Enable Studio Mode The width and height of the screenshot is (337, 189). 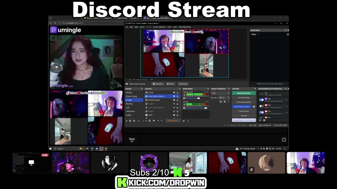point(244,111)
